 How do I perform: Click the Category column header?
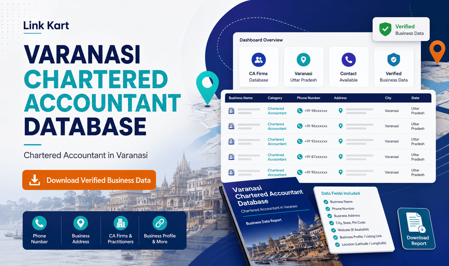click(275, 98)
